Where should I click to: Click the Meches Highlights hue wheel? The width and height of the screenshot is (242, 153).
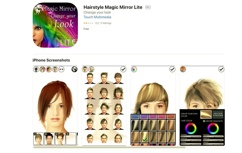213,128
